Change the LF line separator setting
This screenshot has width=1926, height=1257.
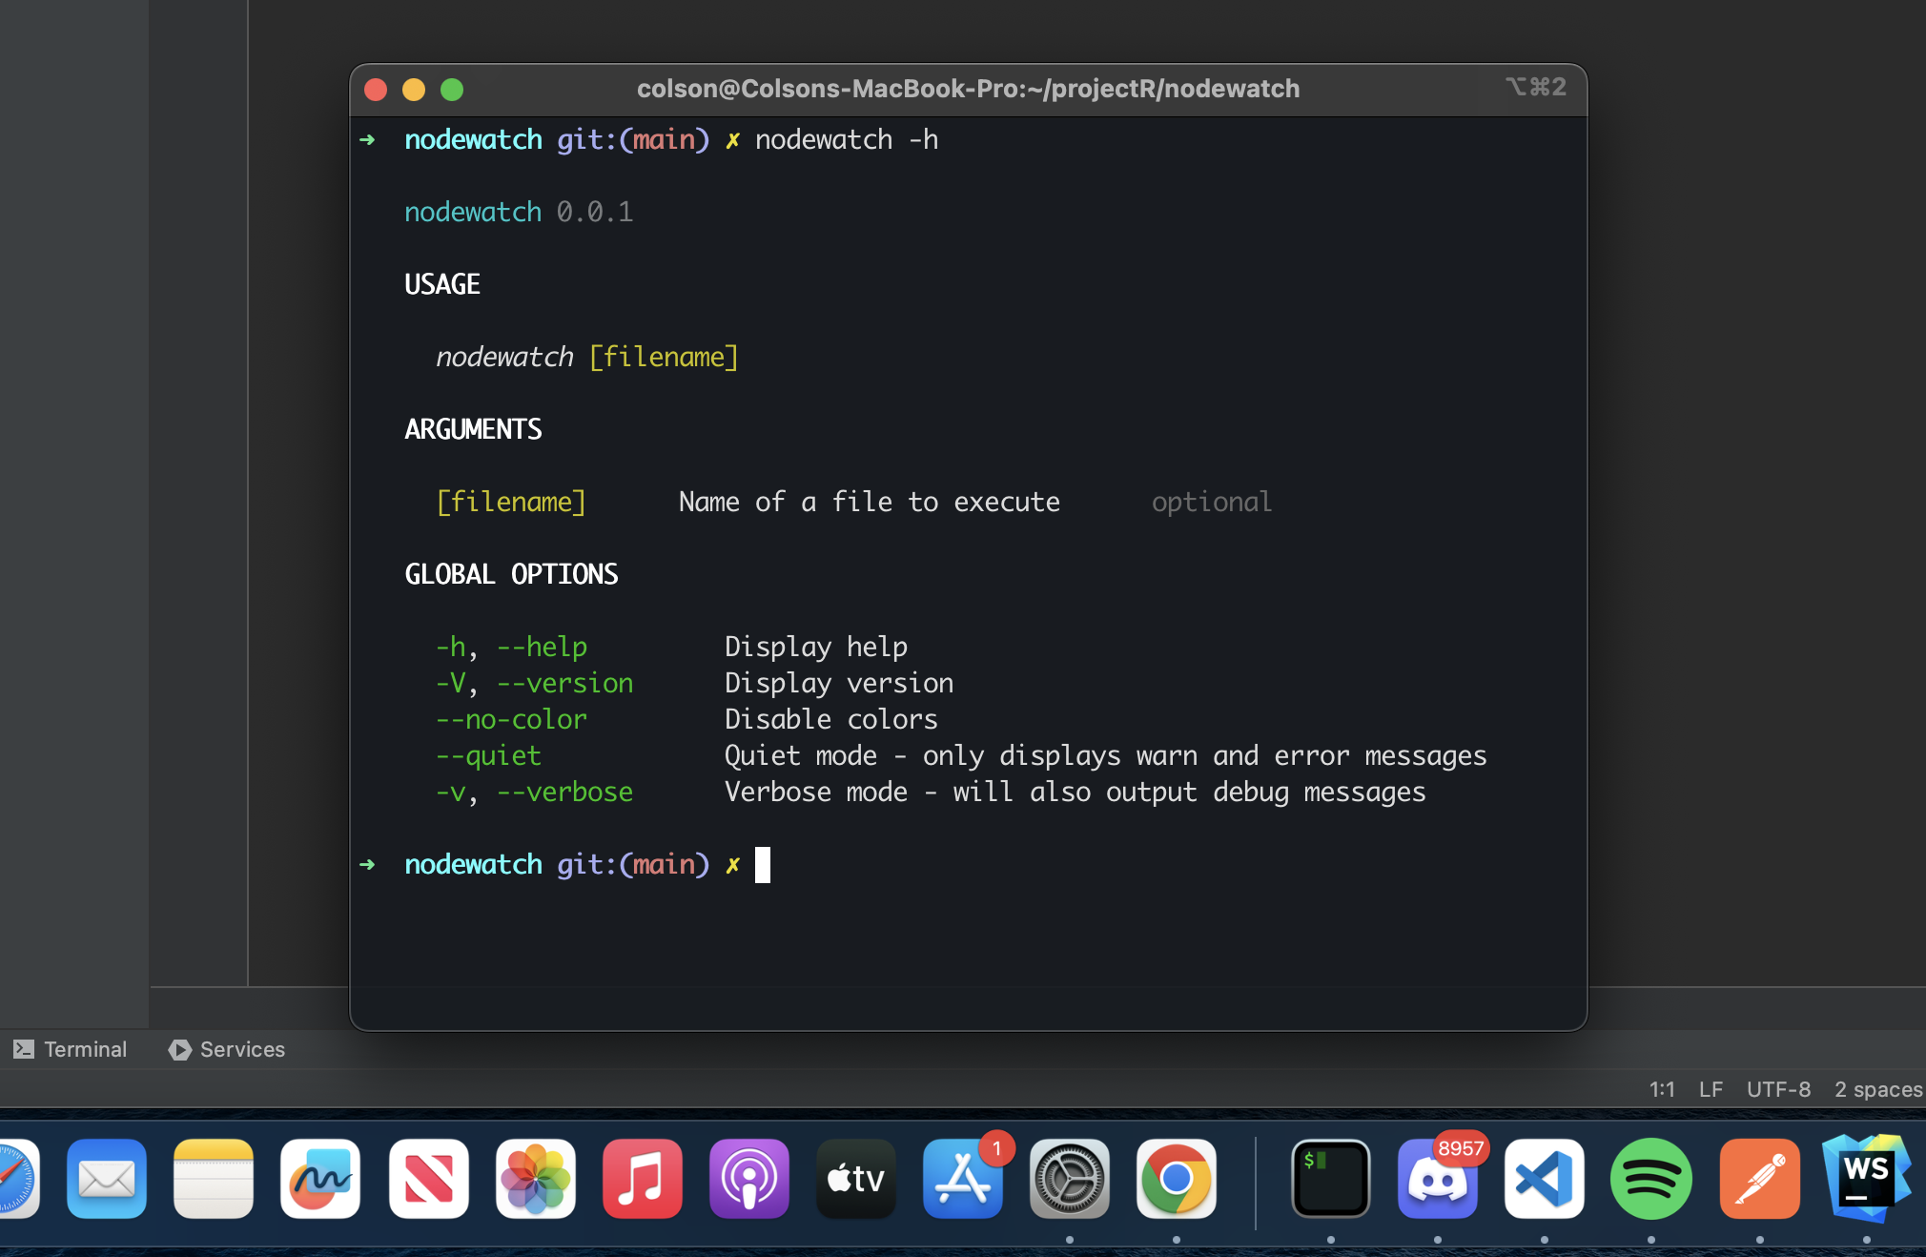[1711, 1089]
